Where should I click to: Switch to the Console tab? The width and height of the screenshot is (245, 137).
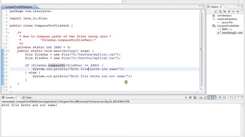[9, 97]
